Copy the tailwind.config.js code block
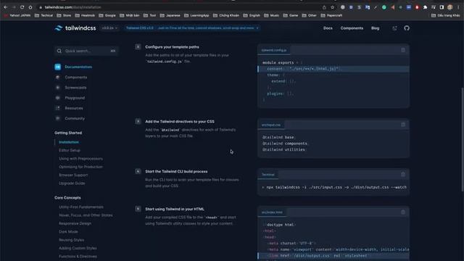 (x=403, y=50)
